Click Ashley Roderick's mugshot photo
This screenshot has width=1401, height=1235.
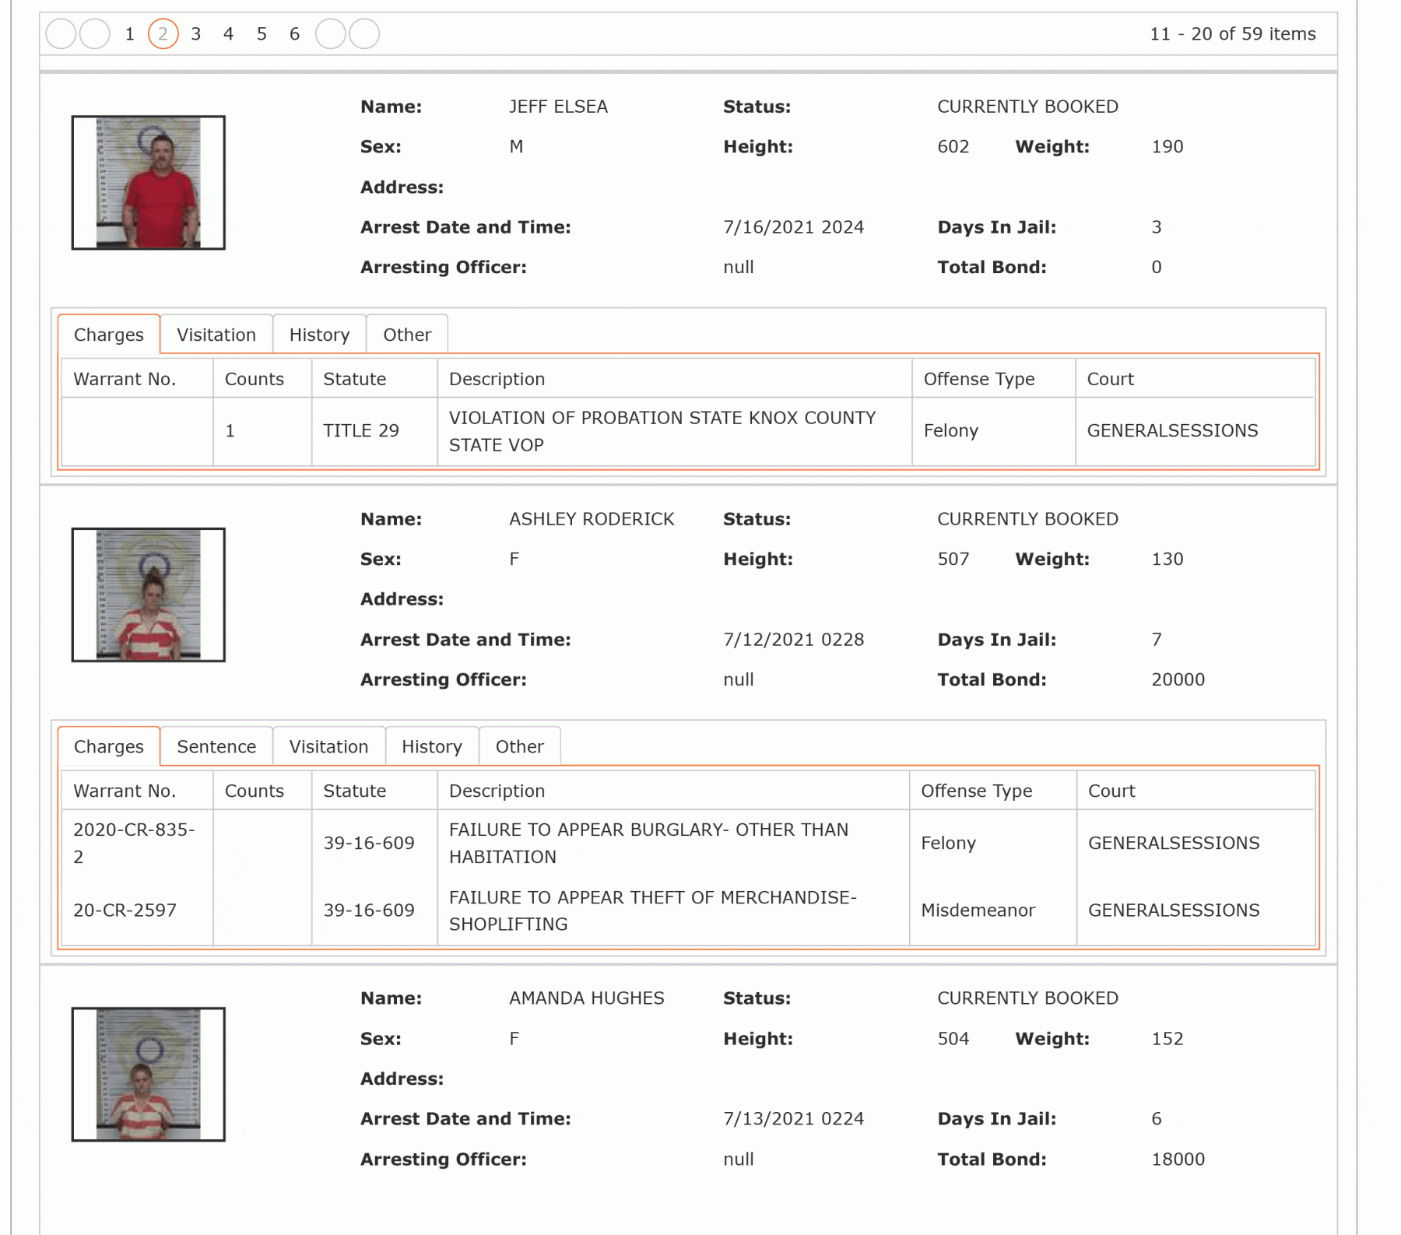pyautogui.click(x=149, y=595)
